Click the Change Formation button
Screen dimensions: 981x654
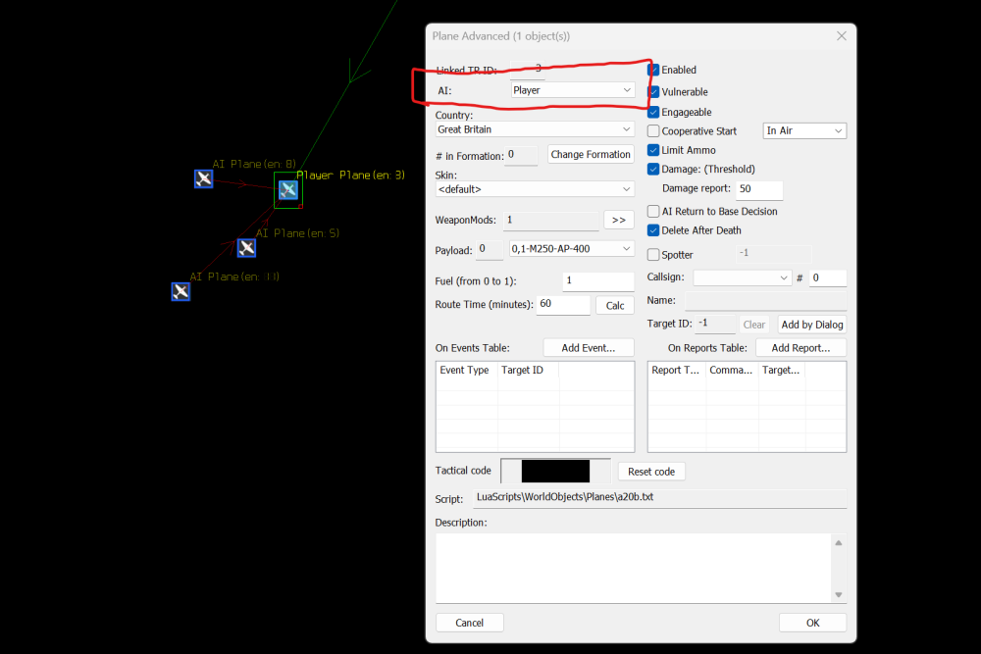[x=591, y=155]
